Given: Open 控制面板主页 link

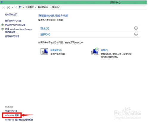Looking at the screenshot, I should click(x=11, y=15).
